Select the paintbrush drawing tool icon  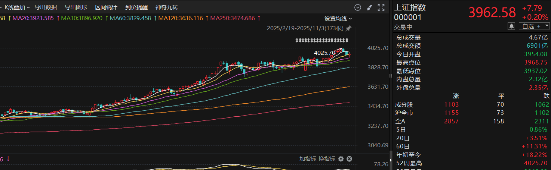369,7
